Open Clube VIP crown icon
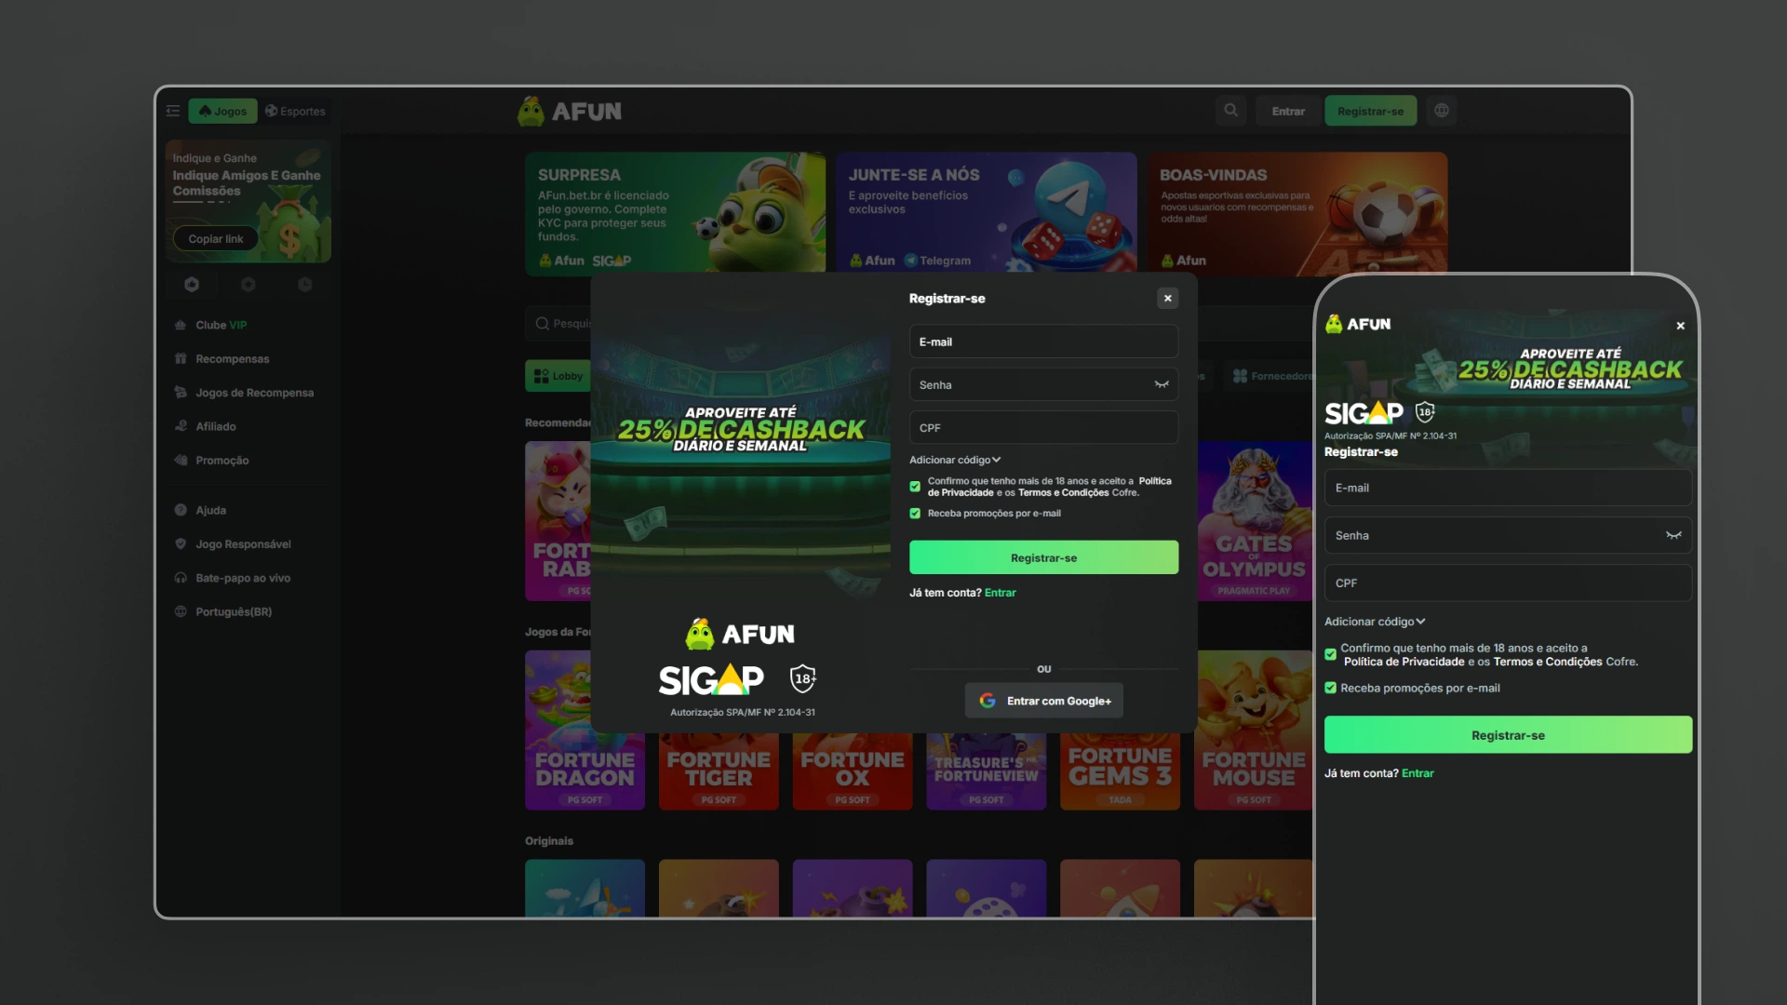Image resolution: width=1787 pixels, height=1005 pixels. (181, 325)
